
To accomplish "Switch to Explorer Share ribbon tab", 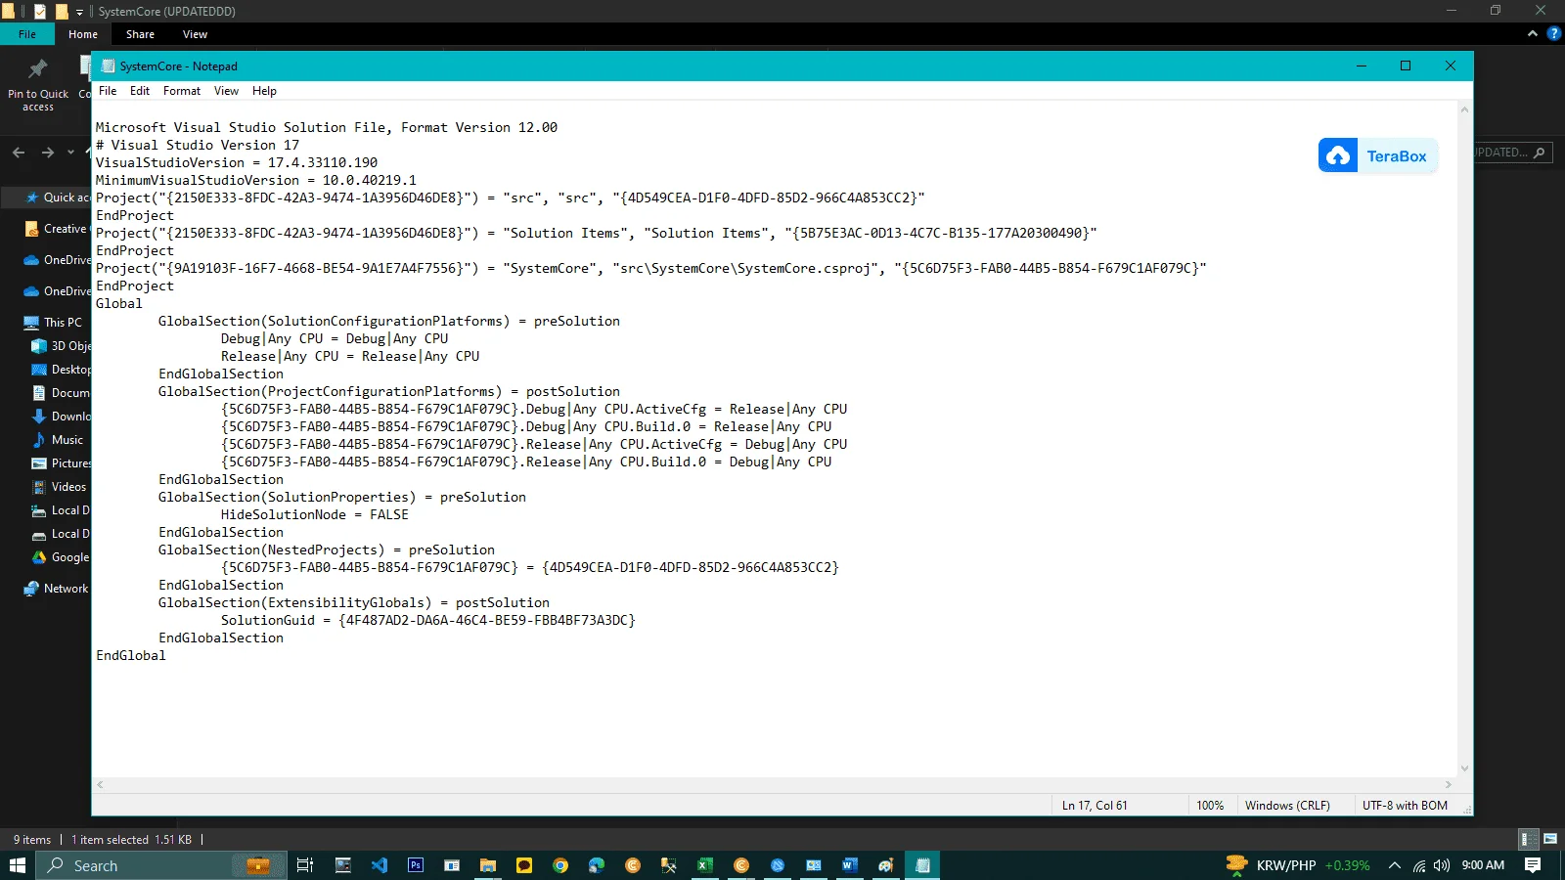I will pos(140,34).
